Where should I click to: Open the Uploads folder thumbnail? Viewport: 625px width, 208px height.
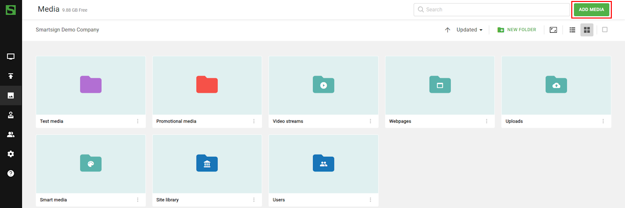point(556,85)
